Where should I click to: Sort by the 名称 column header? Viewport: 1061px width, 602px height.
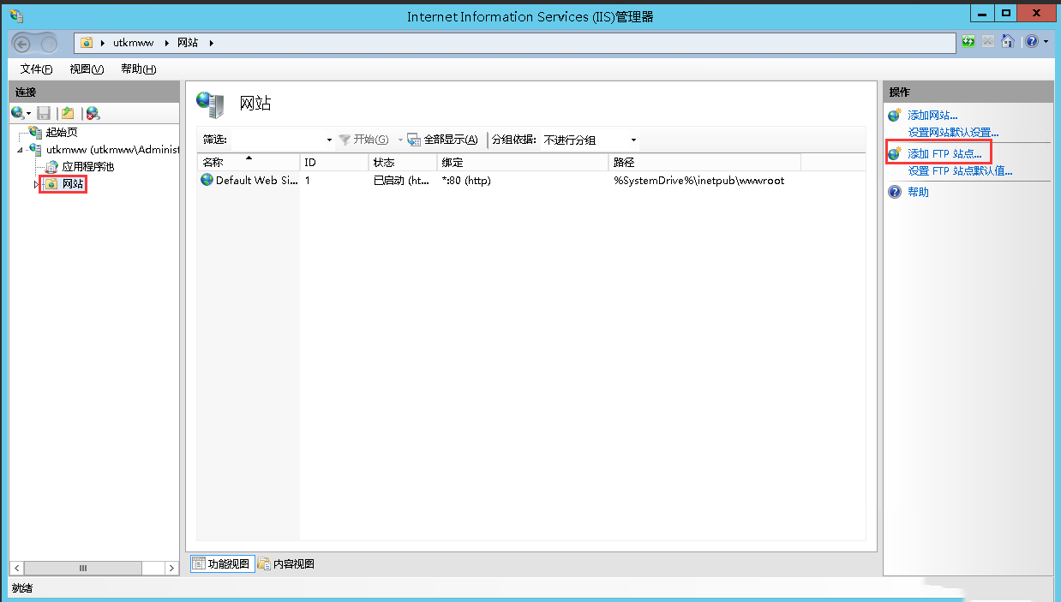[x=249, y=162]
